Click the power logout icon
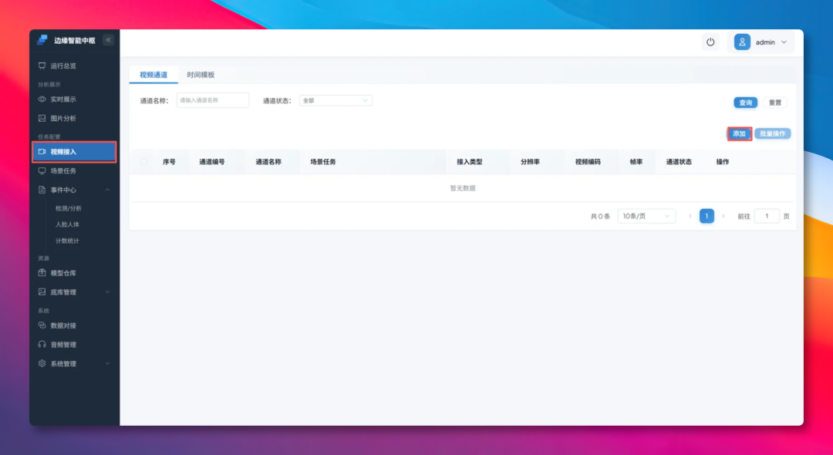 [710, 42]
